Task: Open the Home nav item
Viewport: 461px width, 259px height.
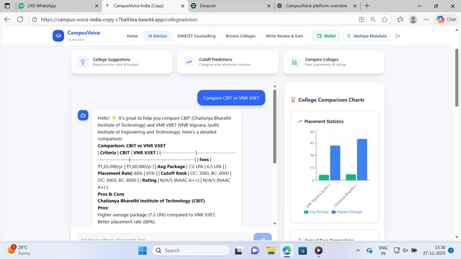Action: tap(132, 36)
